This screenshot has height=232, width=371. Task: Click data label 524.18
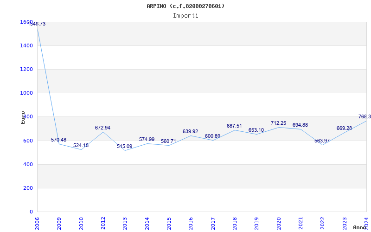81,145
